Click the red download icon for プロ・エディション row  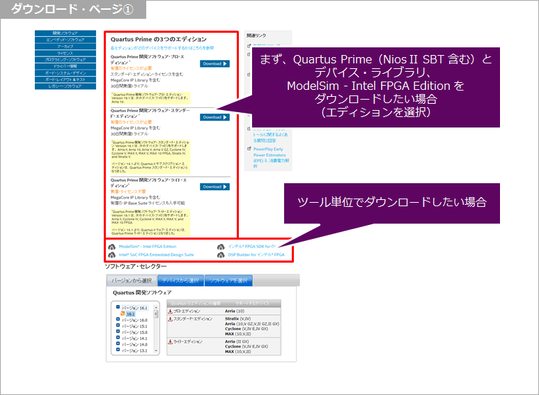pos(170,311)
